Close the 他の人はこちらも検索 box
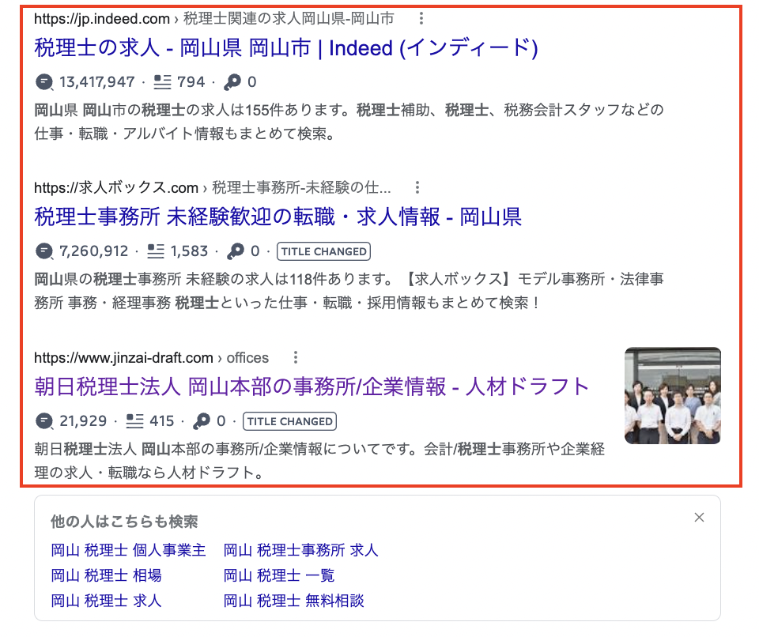Viewport: 759px width, 637px height. [699, 518]
